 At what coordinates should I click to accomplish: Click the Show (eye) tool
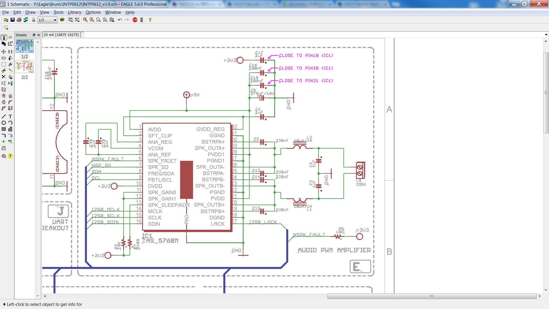(x=10, y=37)
